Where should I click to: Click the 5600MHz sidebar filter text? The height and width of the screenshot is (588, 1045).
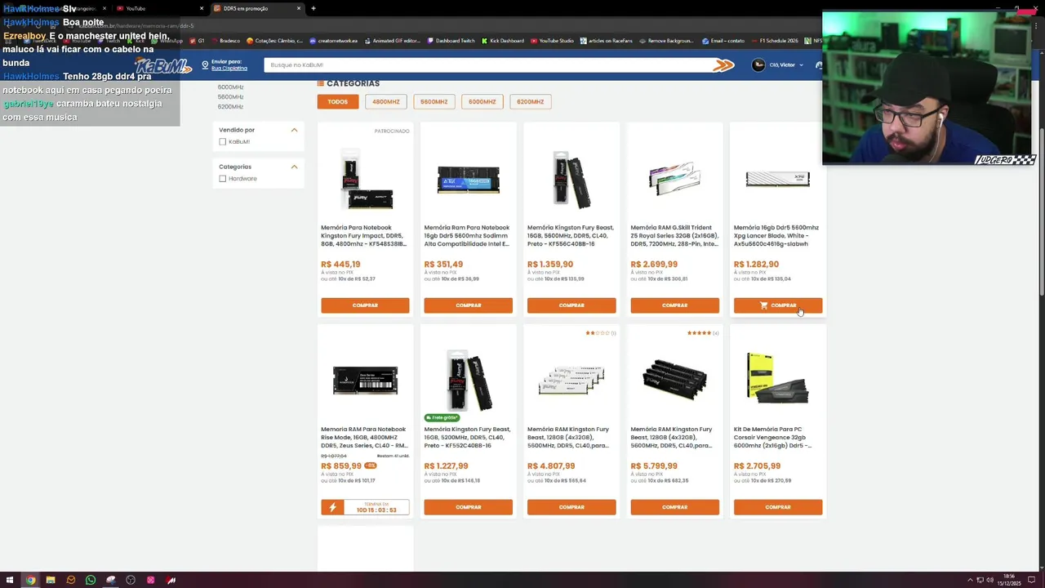[230, 97]
